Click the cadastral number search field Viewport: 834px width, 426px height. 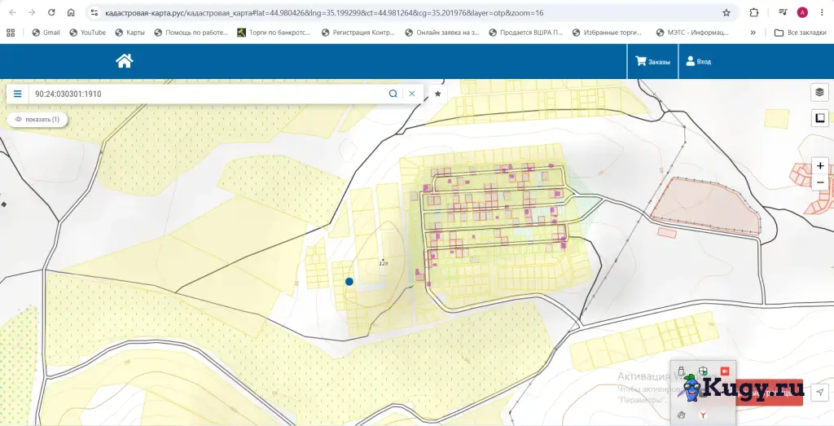pyautogui.click(x=208, y=94)
